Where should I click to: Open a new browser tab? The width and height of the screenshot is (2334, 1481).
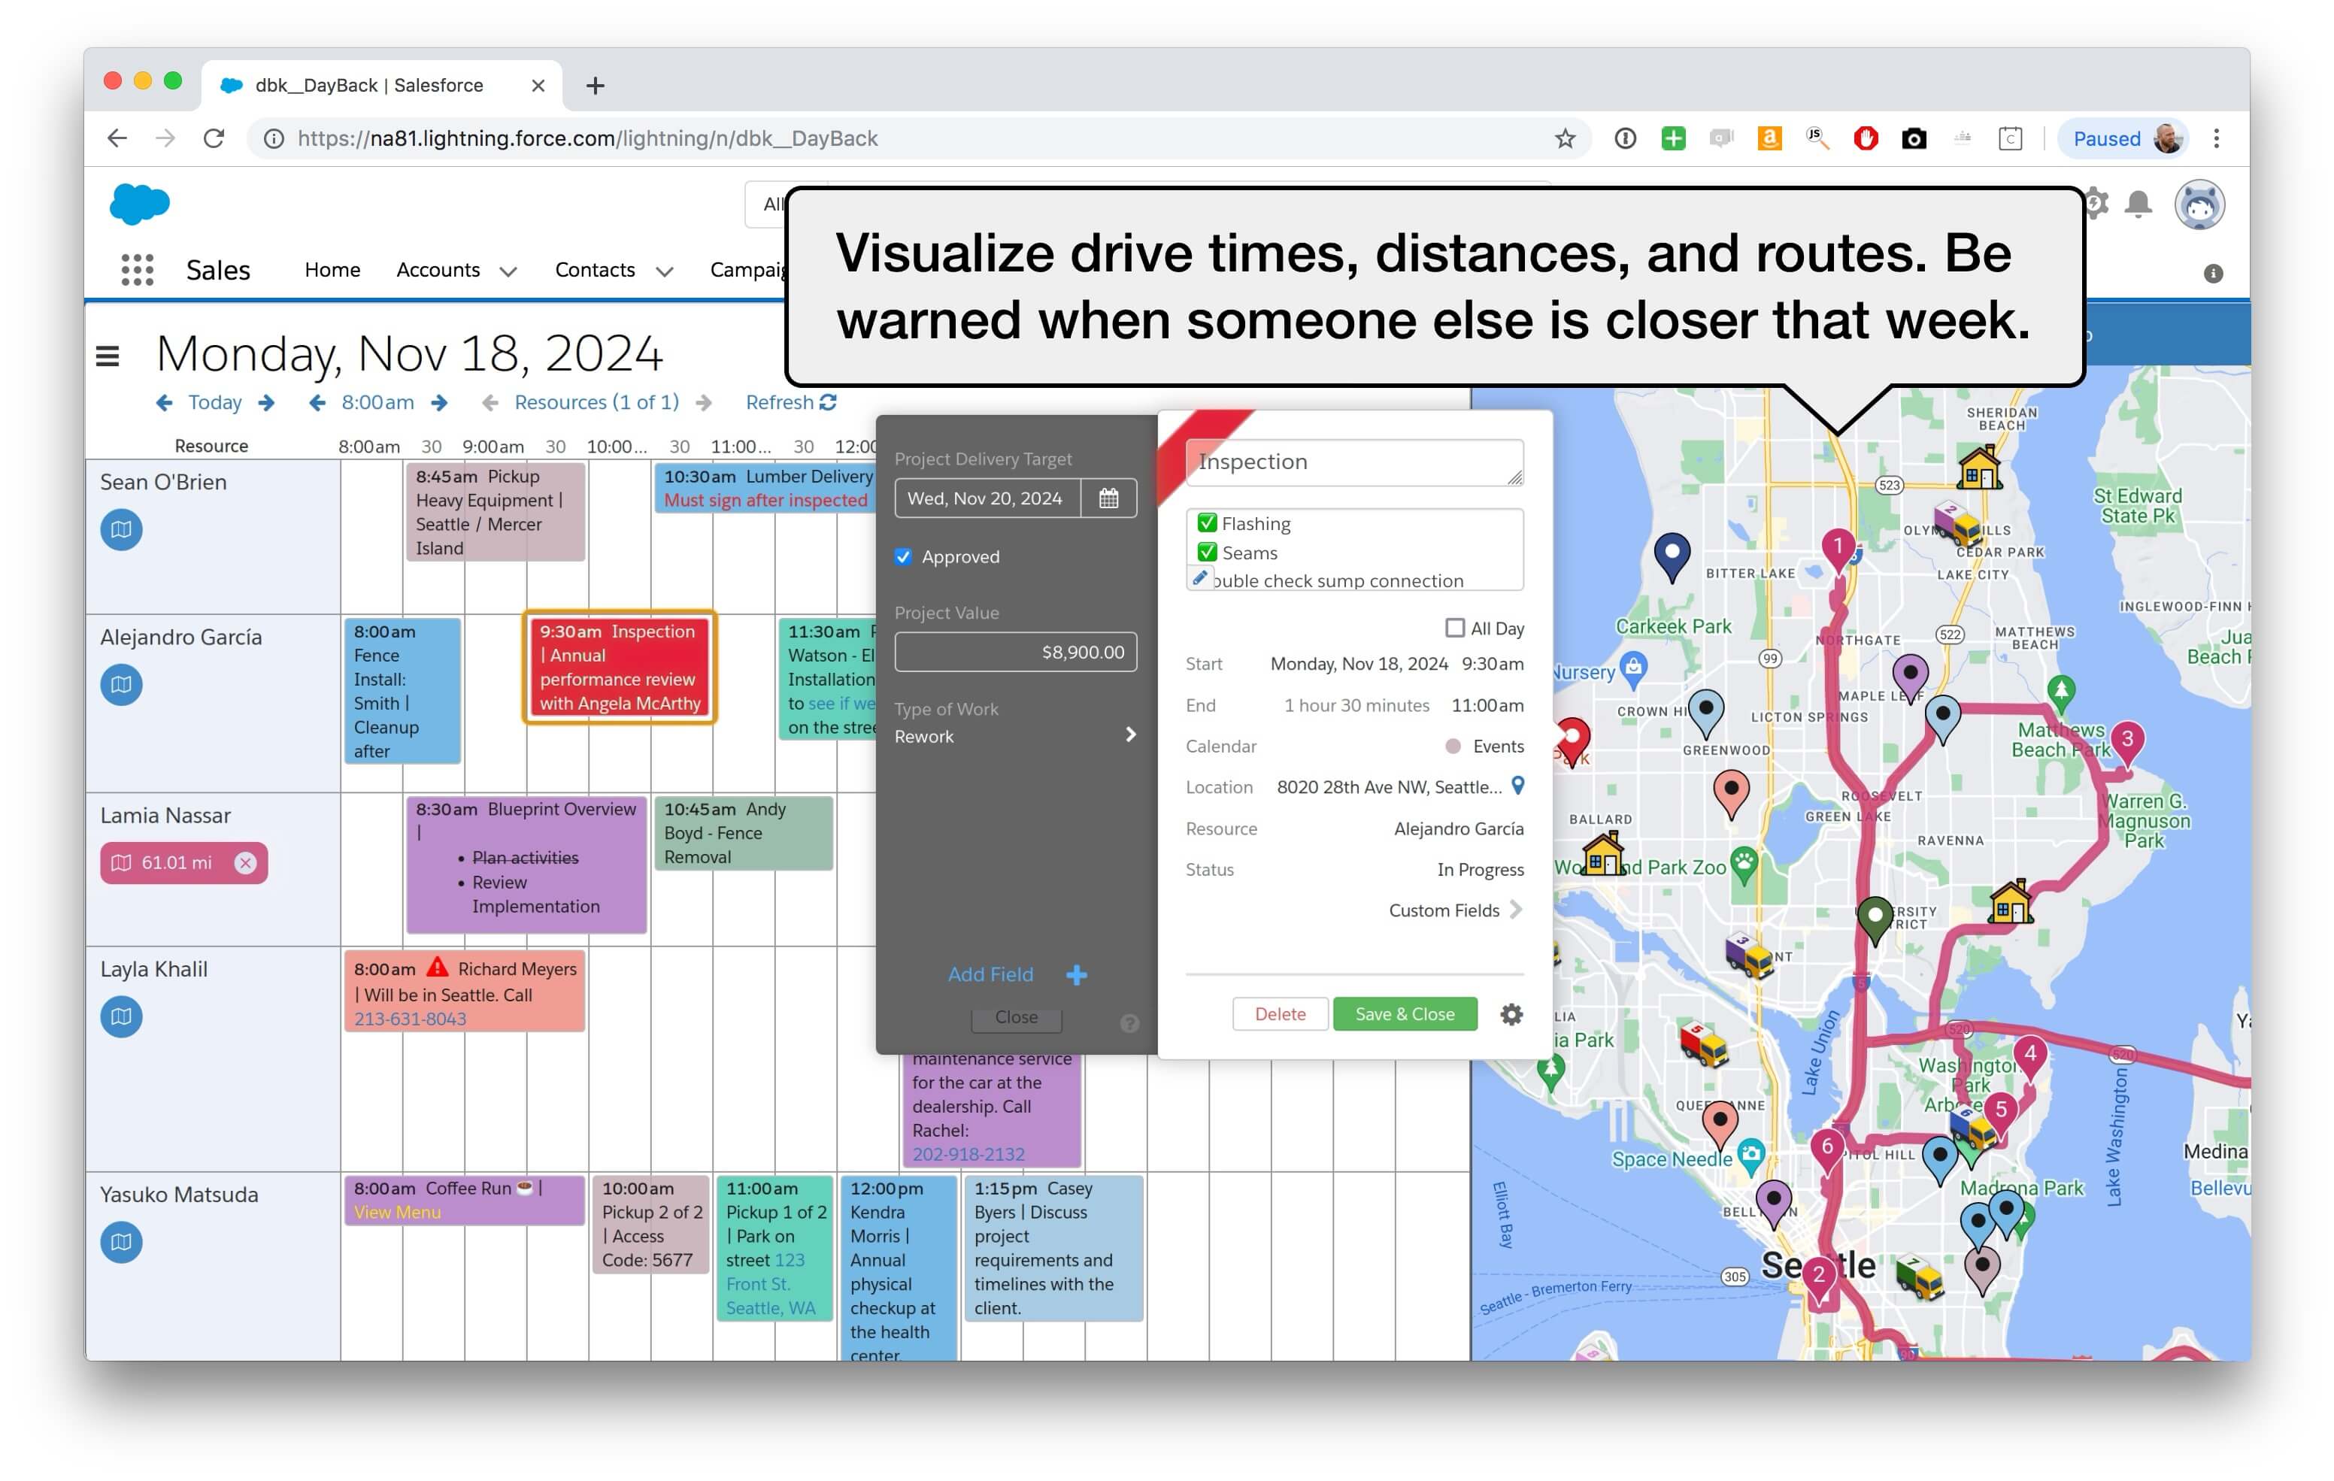[595, 85]
